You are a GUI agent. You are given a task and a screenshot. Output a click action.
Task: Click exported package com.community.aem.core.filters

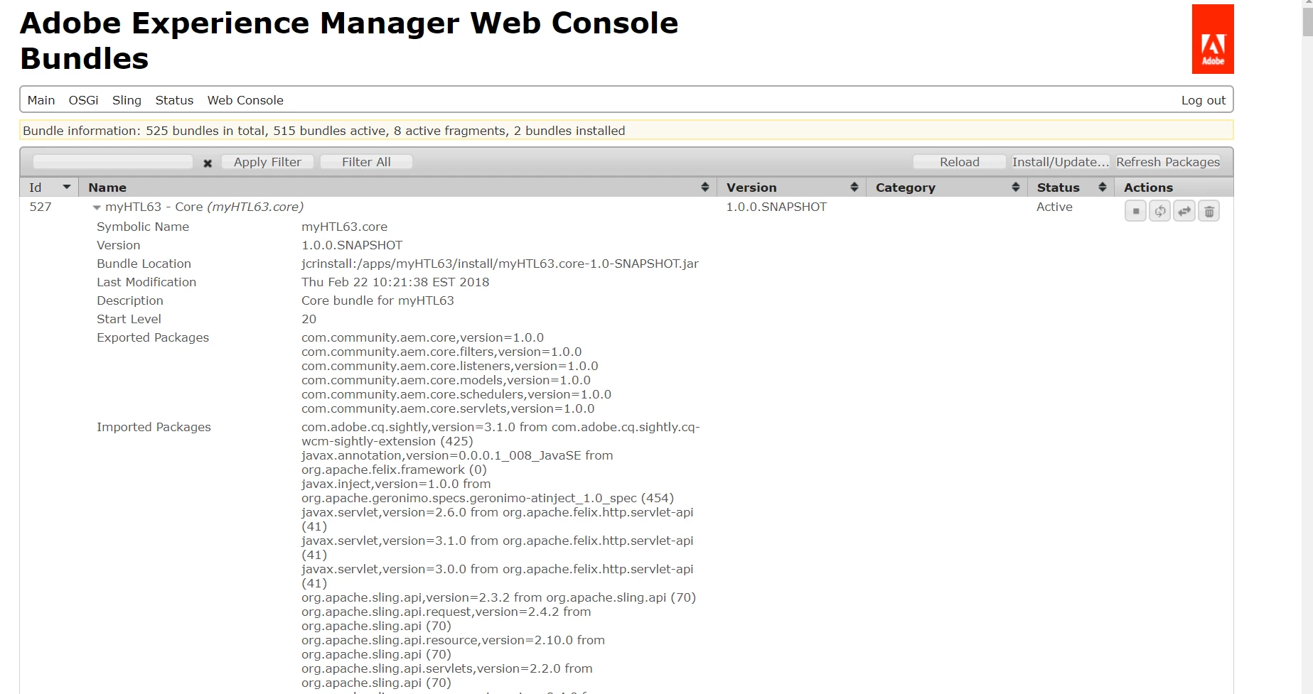click(441, 352)
